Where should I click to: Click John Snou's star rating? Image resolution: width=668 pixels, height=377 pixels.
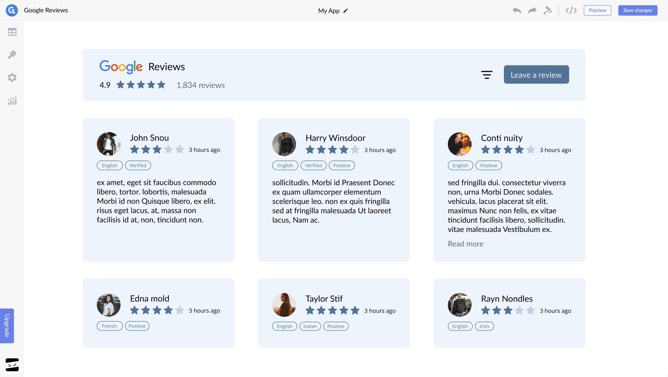157,149
